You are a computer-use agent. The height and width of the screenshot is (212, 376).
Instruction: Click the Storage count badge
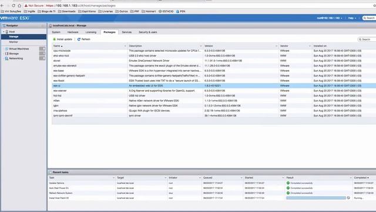click(42, 54)
